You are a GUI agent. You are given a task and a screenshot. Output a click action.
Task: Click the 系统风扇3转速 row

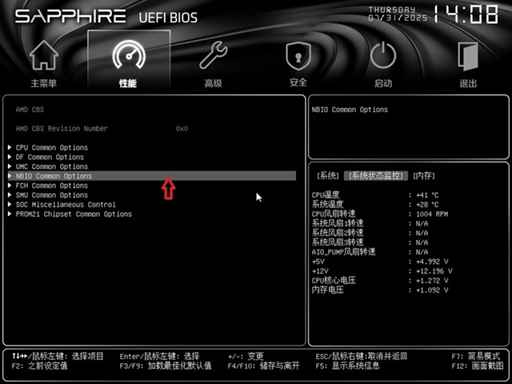[x=370, y=242]
